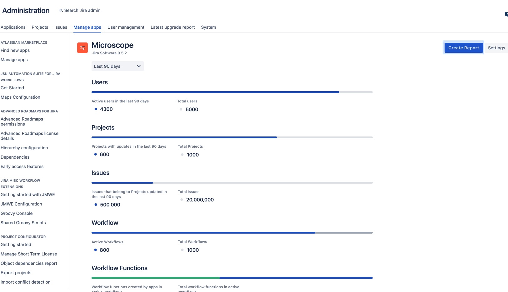Open Advanced Roadmaps permissions link

coord(22,121)
